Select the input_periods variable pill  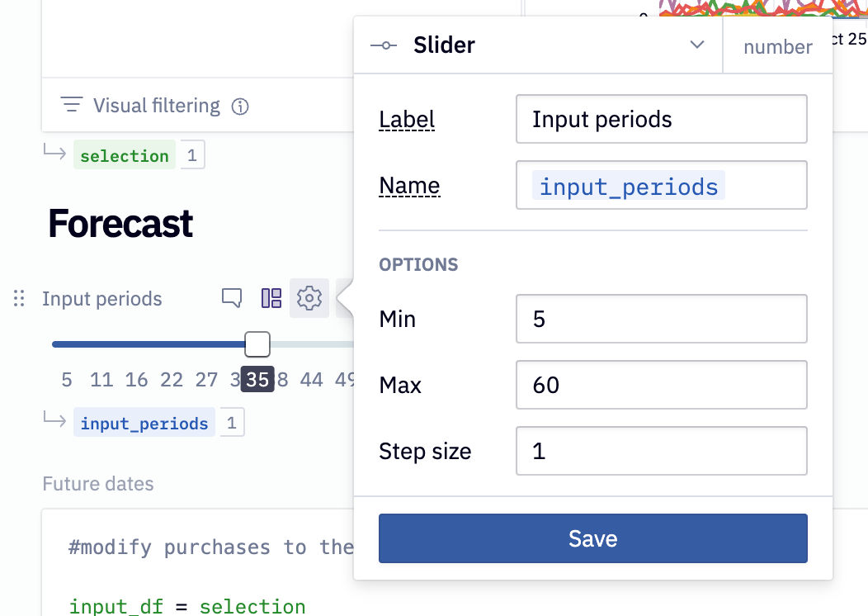[144, 422]
